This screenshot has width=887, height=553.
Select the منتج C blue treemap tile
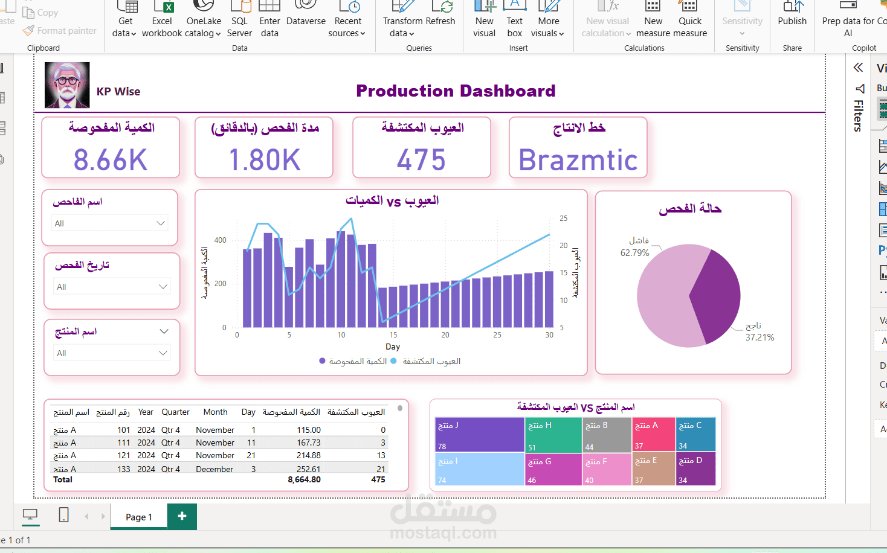click(695, 435)
